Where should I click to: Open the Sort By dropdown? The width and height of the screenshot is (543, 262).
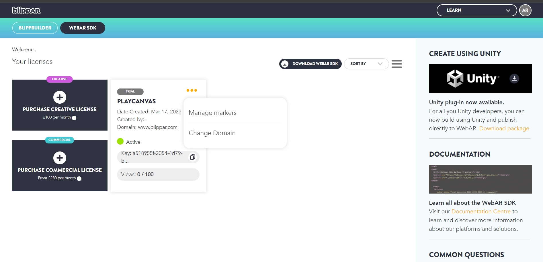366,64
